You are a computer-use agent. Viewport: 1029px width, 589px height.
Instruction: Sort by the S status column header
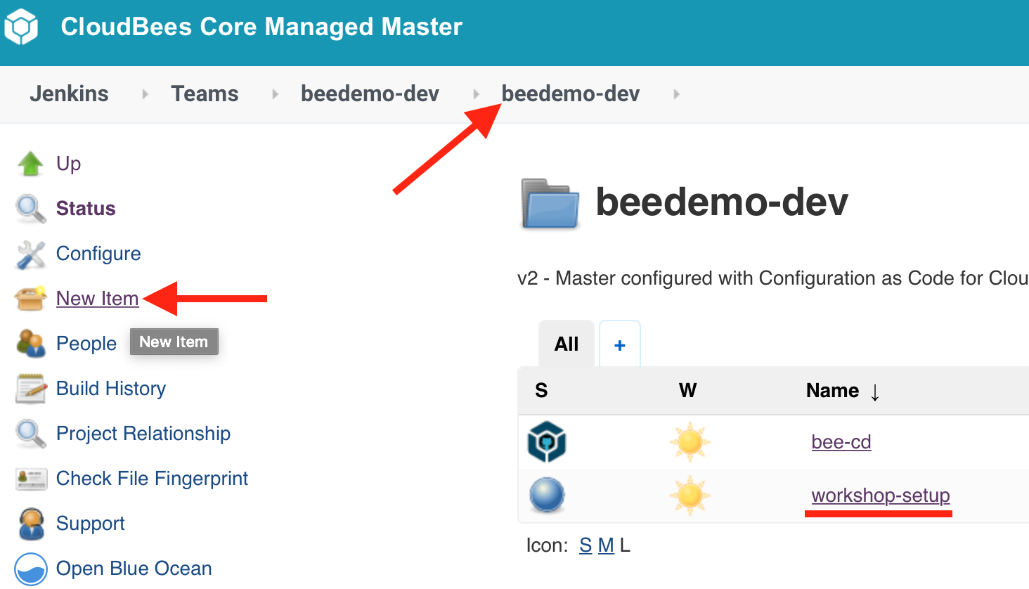tap(541, 391)
